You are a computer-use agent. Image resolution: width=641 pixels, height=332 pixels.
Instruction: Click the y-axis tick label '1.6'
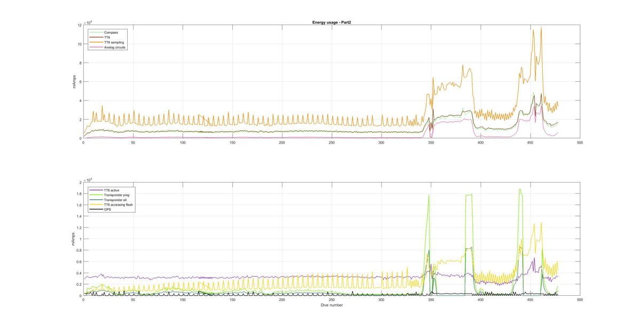point(79,205)
